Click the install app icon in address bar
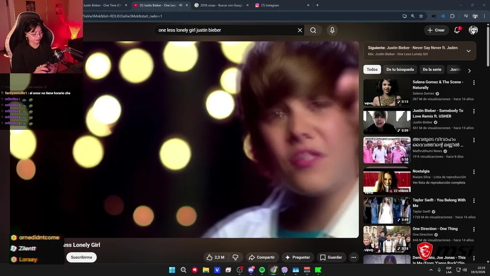 click(x=405, y=16)
